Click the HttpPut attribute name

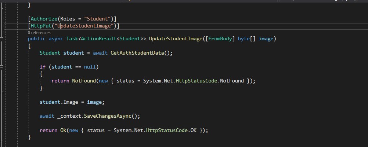(x=41, y=26)
